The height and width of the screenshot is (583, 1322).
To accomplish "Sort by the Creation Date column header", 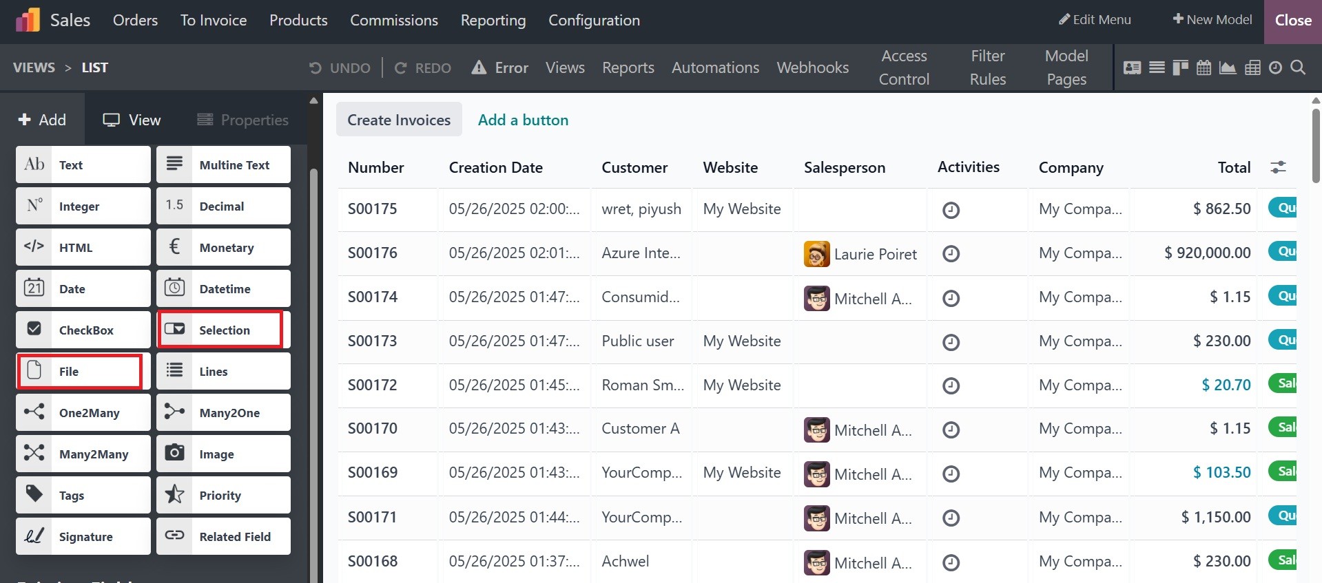I will (x=496, y=167).
